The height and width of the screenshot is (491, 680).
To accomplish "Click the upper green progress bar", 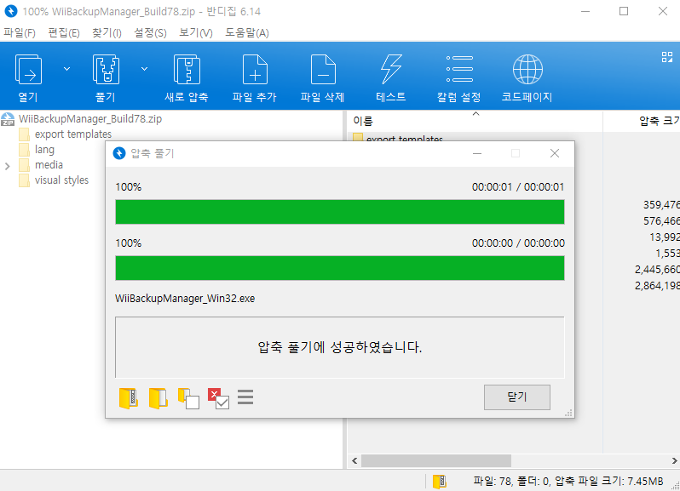I will [x=340, y=212].
